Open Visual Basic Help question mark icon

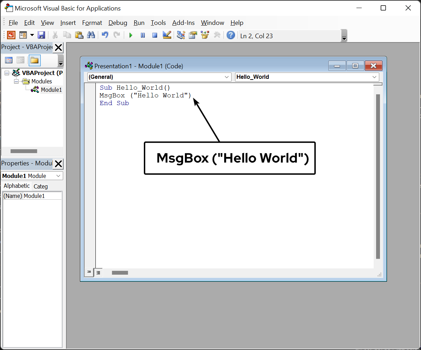(x=230, y=35)
